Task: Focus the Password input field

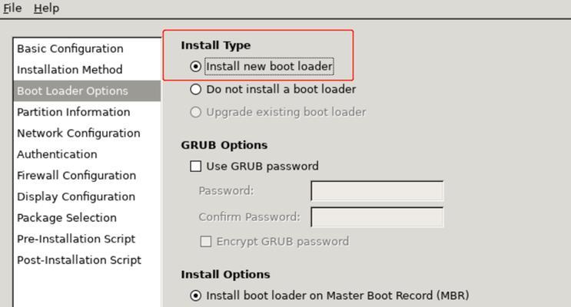Action: (377, 190)
